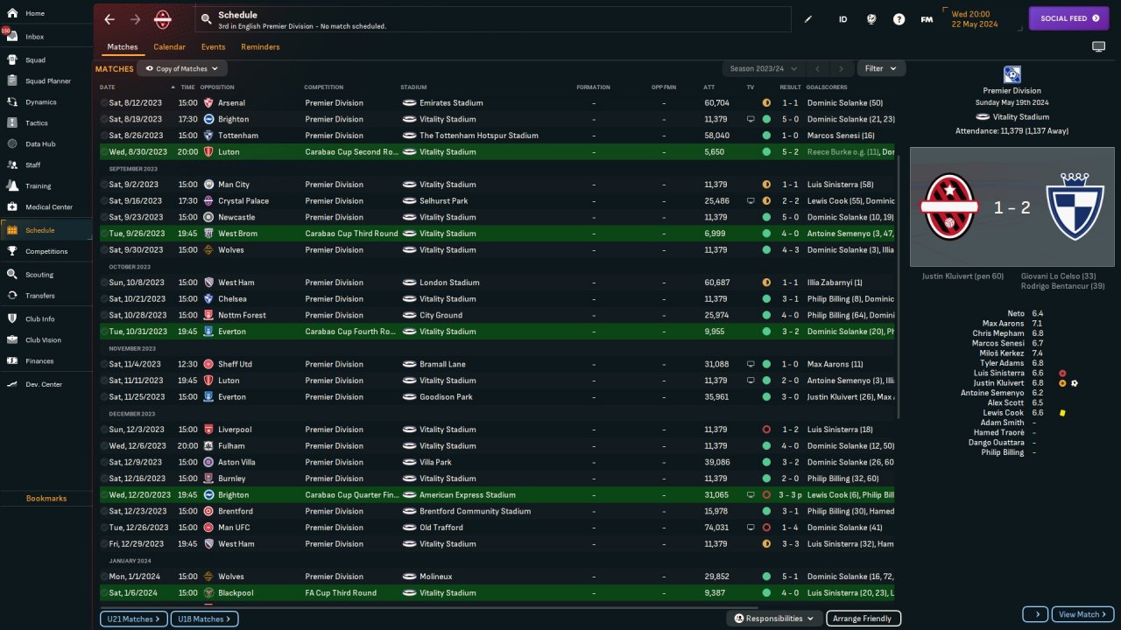Switch to the Calendar tab

[x=169, y=46]
